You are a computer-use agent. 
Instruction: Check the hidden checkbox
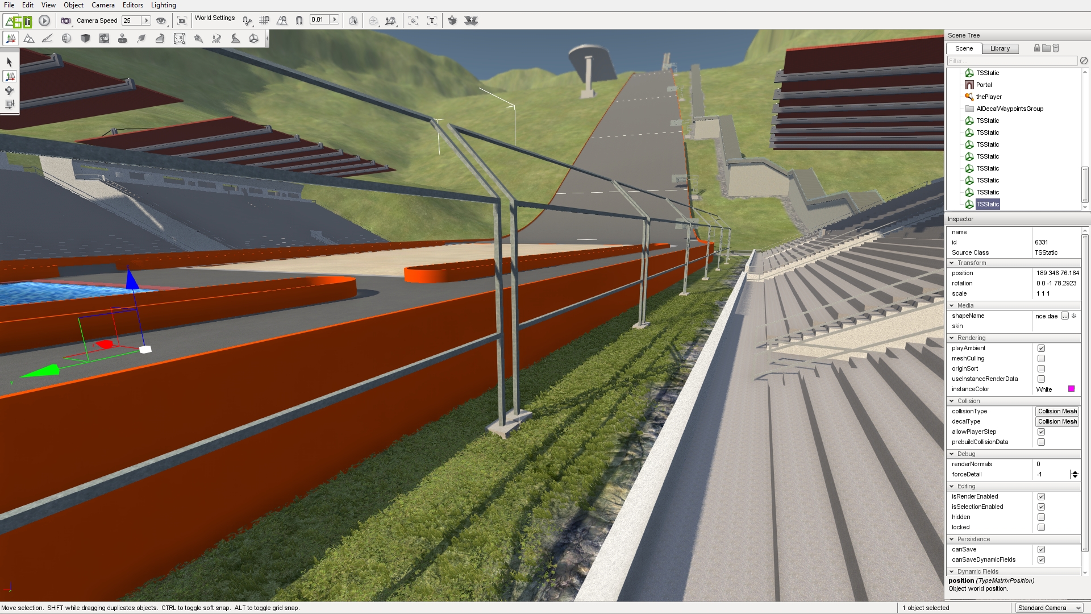click(x=1041, y=517)
